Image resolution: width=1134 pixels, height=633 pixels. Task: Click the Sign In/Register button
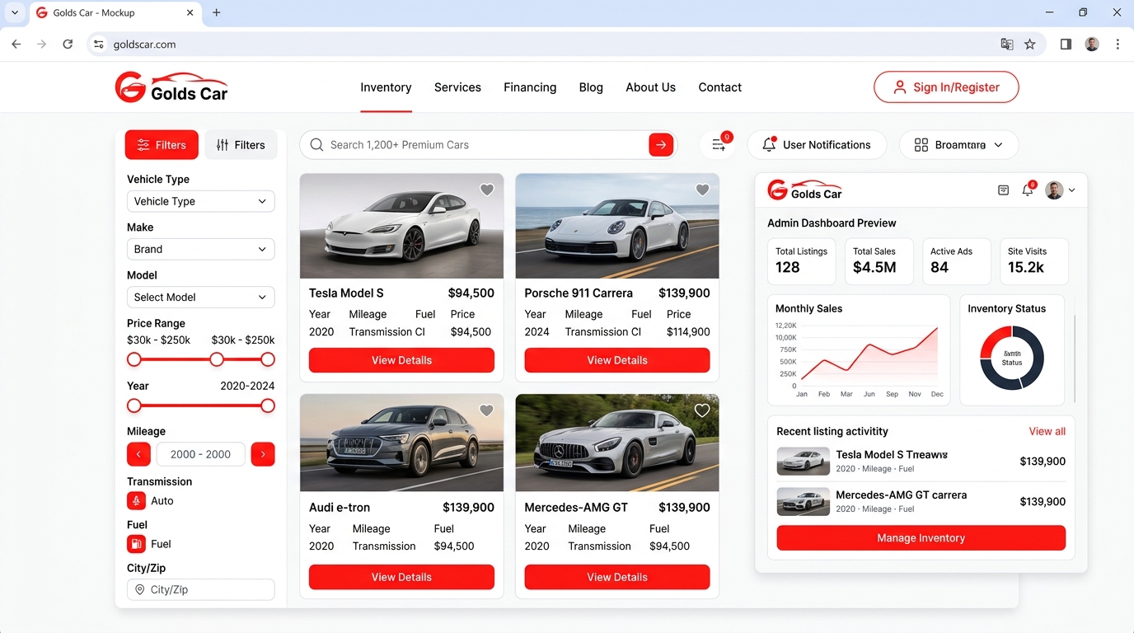click(946, 87)
